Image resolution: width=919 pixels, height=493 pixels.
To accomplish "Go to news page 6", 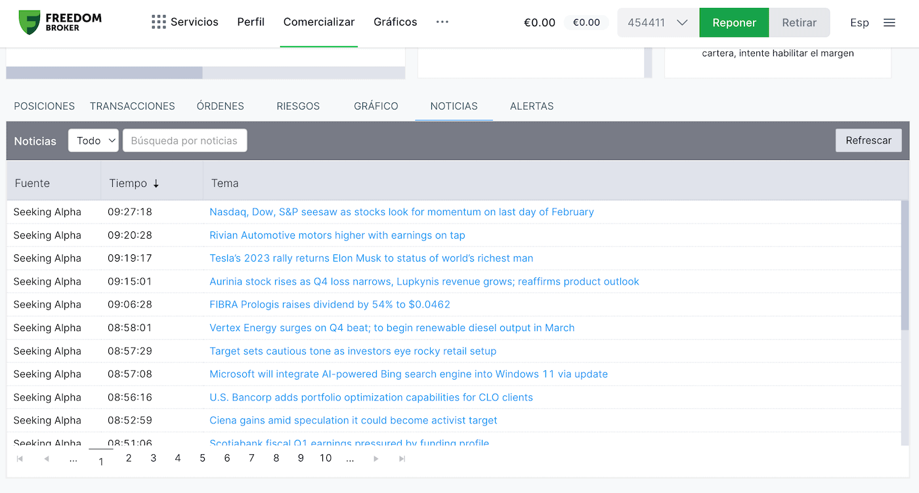I will pyautogui.click(x=227, y=458).
